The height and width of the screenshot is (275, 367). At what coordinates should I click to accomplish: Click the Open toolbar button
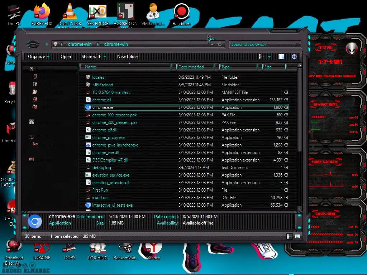pos(66,57)
